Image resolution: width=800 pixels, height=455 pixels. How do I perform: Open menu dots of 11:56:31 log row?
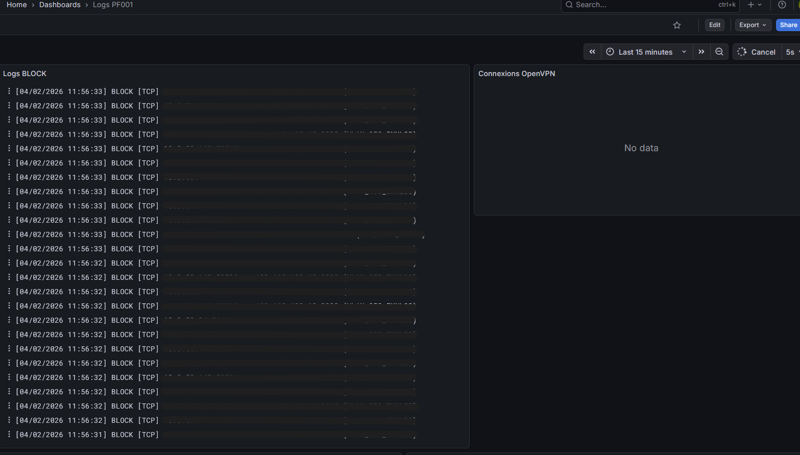point(9,434)
